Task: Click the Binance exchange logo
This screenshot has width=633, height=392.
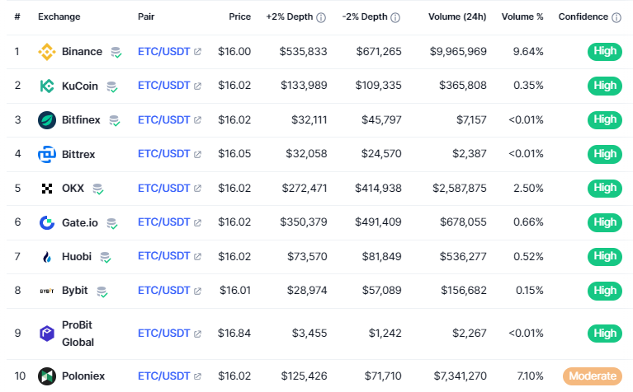Action: pyautogui.click(x=47, y=52)
